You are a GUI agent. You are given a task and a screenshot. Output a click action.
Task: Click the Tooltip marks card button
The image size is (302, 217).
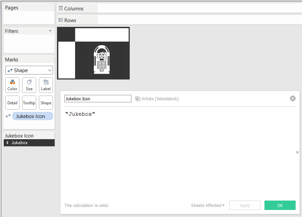click(x=29, y=103)
